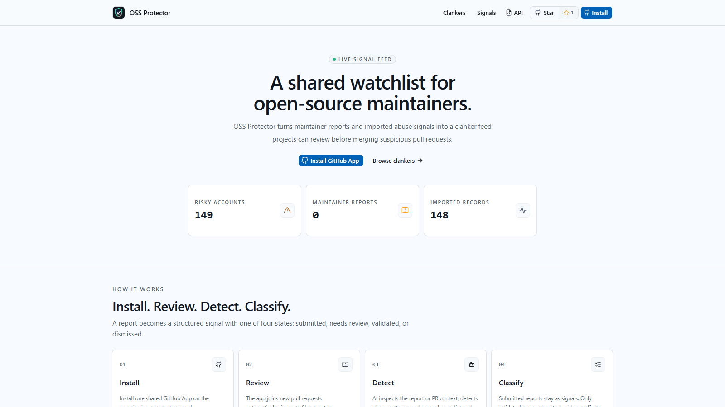The image size is (725, 407).
Task: Click step number 04 label
Action: 502,364
